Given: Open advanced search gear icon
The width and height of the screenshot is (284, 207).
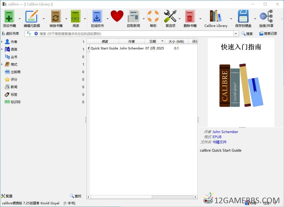Looking at the screenshot, I should pyautogui.click(x=36, y=34).
